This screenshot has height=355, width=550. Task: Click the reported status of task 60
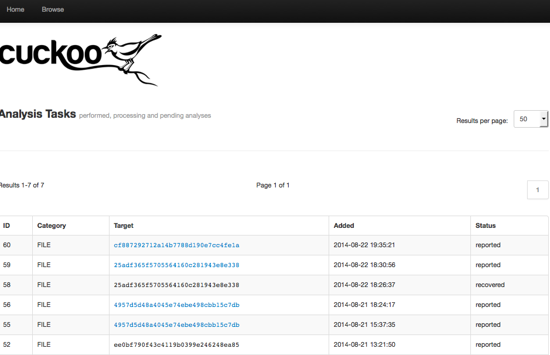point(488,245)
